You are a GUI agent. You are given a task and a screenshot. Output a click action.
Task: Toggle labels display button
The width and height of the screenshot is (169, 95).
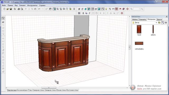pyautogui.click(x=103, y=9)
